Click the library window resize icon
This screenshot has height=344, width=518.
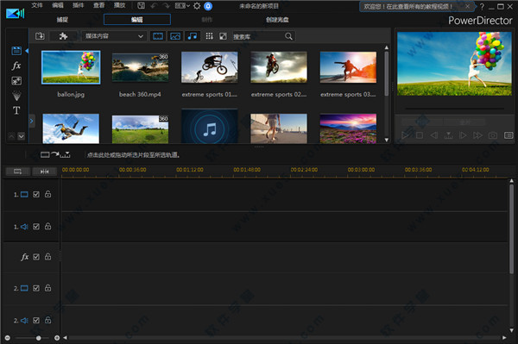[223, 36]
